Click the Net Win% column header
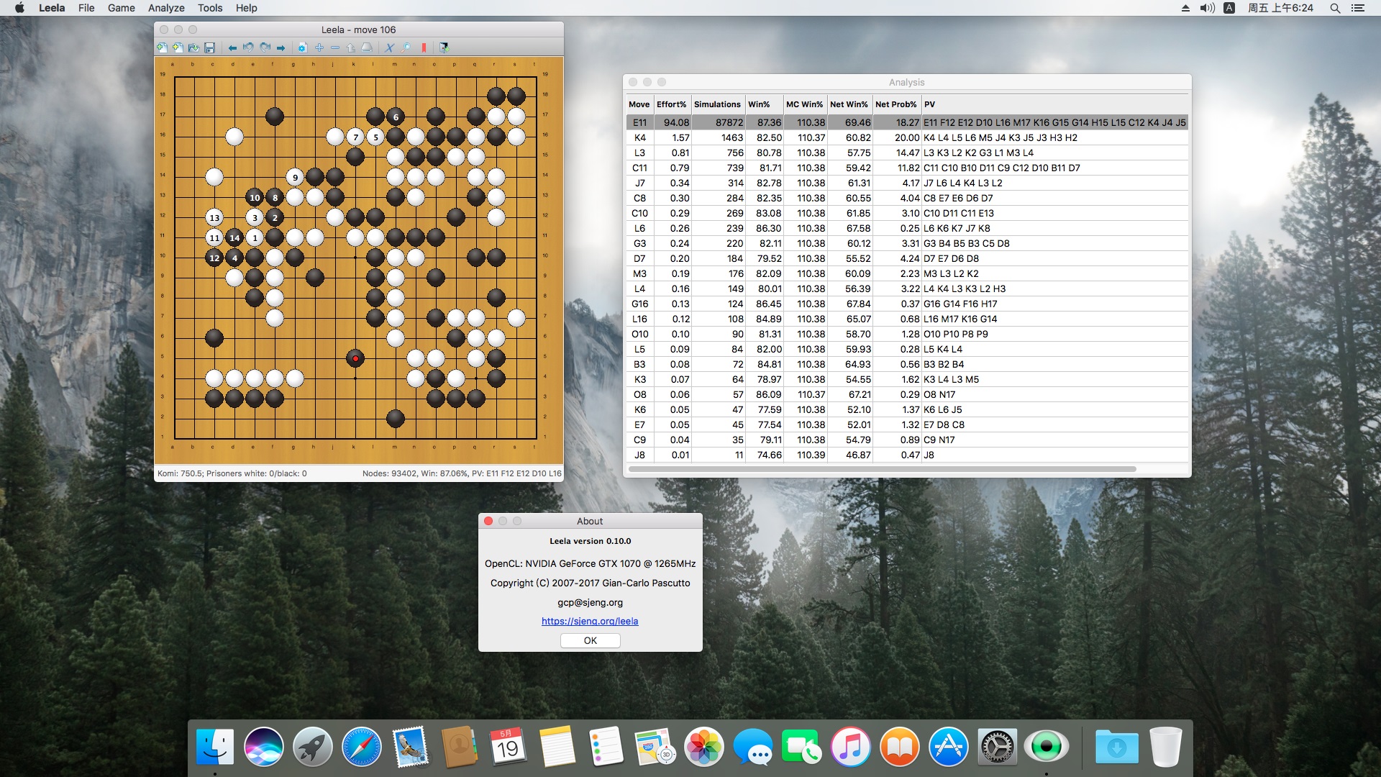Viewport: 1381px width, 777px height. 849,104
